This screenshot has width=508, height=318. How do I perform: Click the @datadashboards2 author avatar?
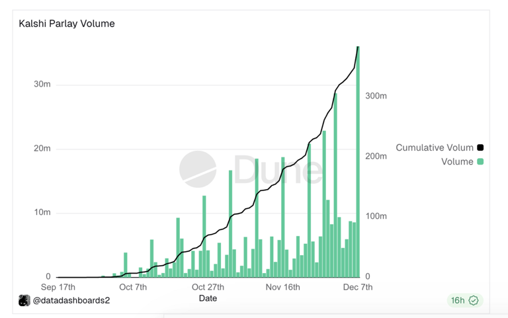[24, 301]
